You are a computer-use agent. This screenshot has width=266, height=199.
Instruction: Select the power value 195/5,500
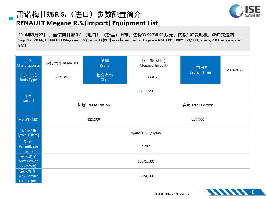pos(146,161)
